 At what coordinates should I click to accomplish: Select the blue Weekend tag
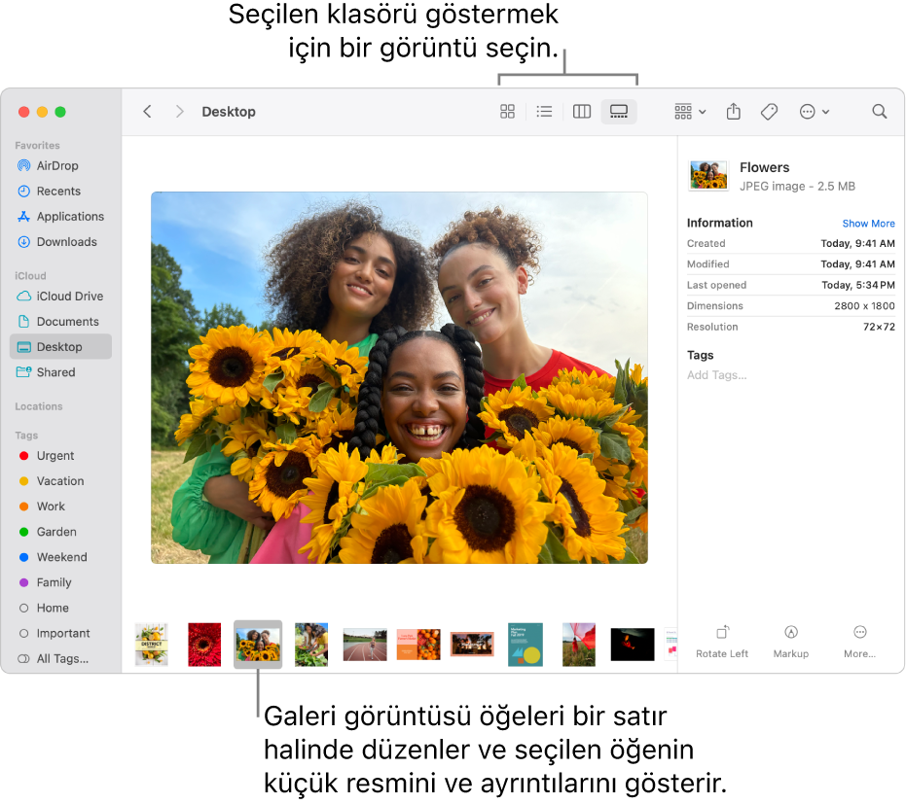tap(60, 557)
